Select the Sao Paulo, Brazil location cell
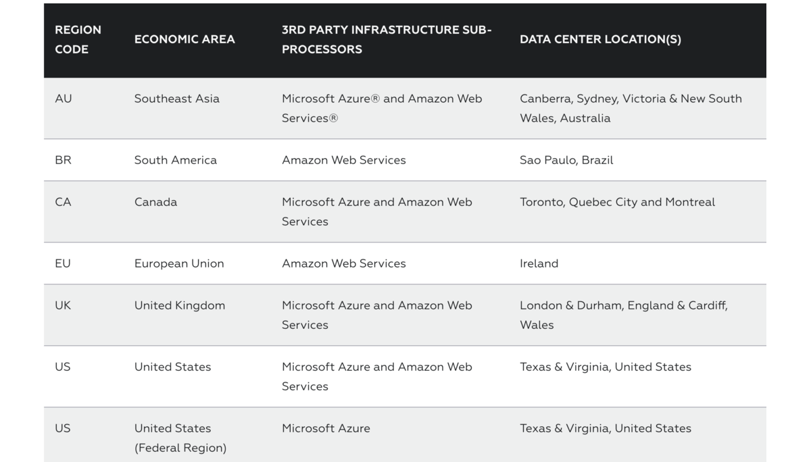Screen dimensions: 811x462 click(x=566, y=160)
